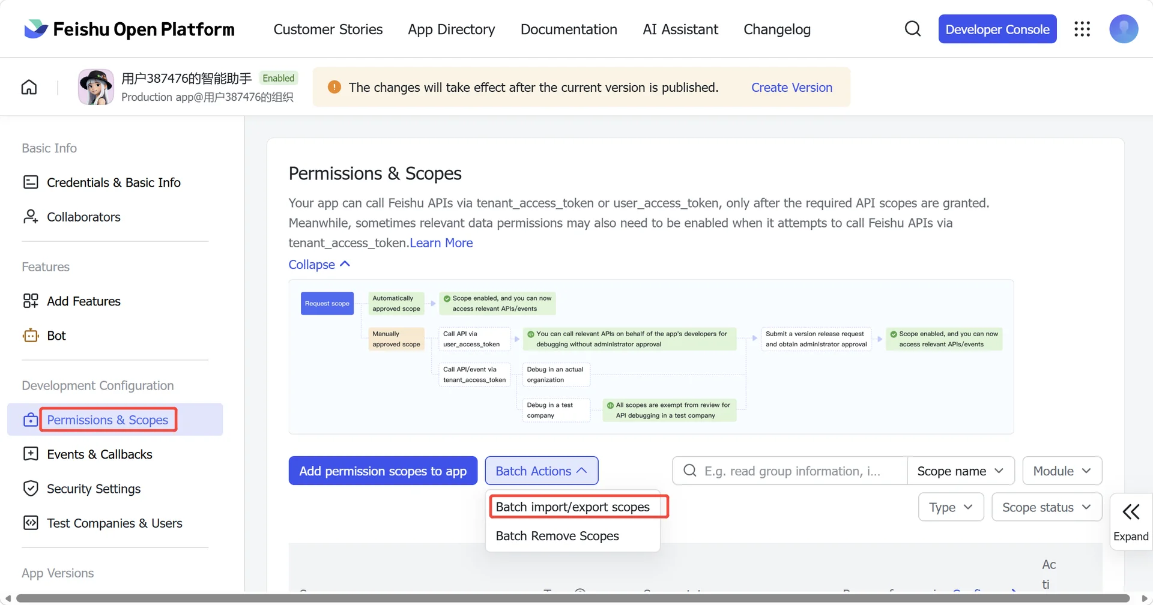Go to the home icon
This screenshot has width=1153, height=605.
(x=29, y=88)
